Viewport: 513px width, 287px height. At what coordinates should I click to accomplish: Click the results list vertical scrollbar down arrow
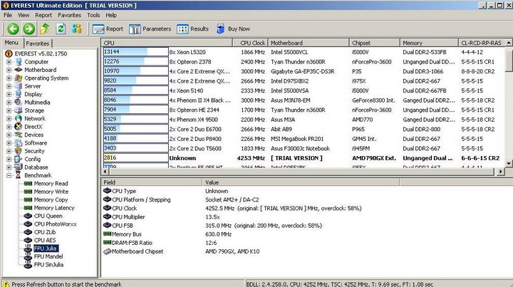pyautogui.click(x=509, y=163)
